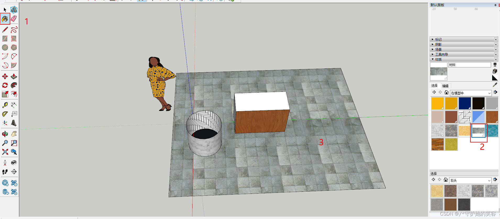Open the 石头 material library dropdown
This screenshot has height=219, width=500.
coord(470,180)
